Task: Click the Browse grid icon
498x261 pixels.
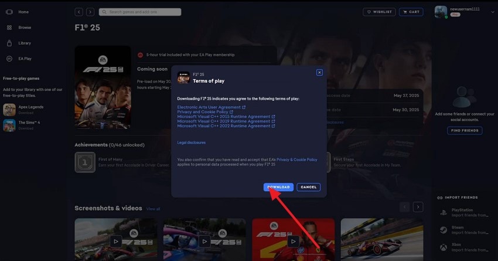Action: (9, 28)
